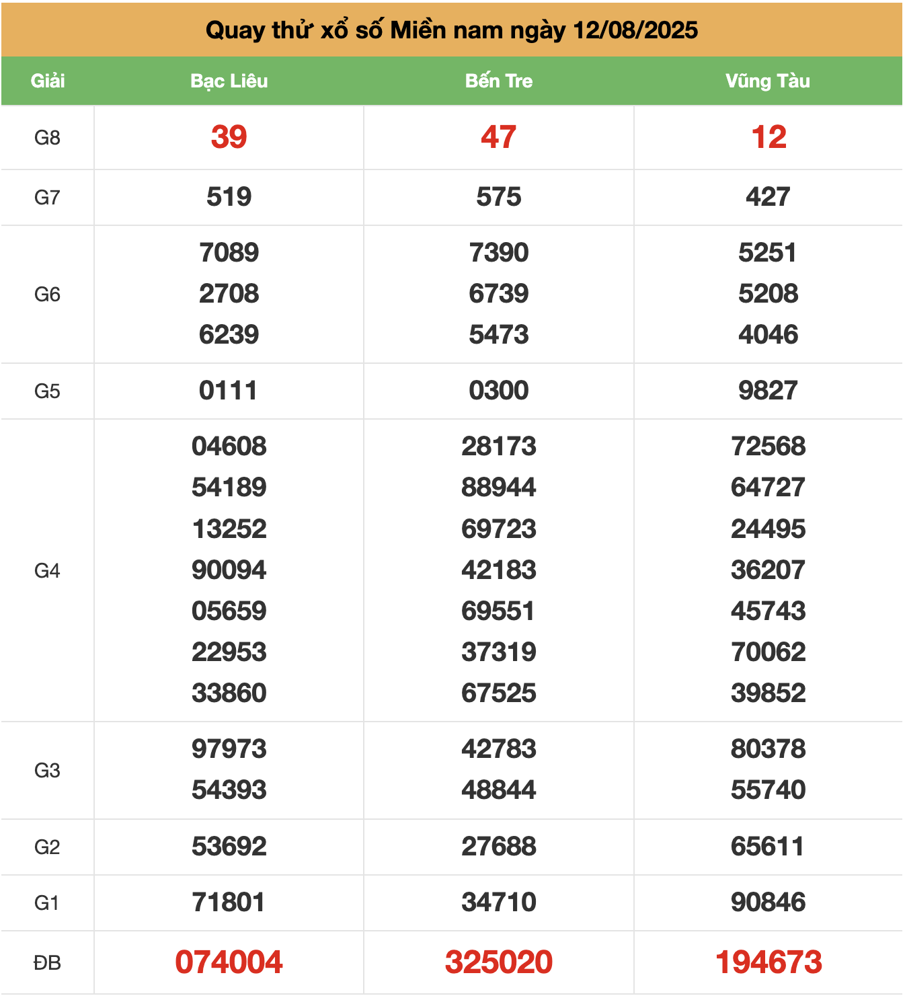Click the G2 number 53692

pyautogui.click(x=229, y=847)
